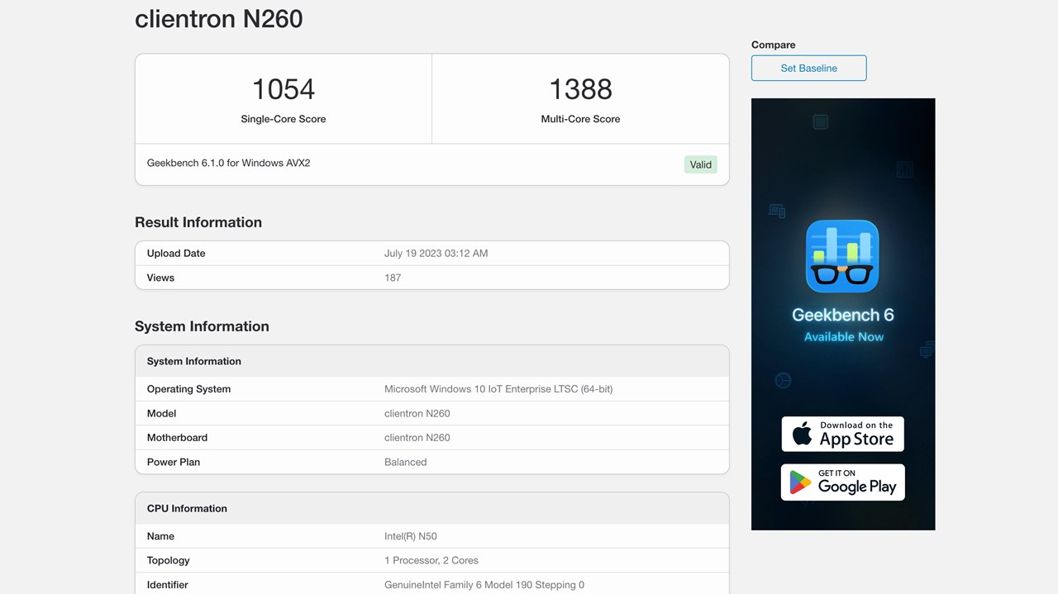The width and height of the screenshot is (1058, 594).
Task: Click the CPU chip icon in the ad background
Action: point(820,121)
